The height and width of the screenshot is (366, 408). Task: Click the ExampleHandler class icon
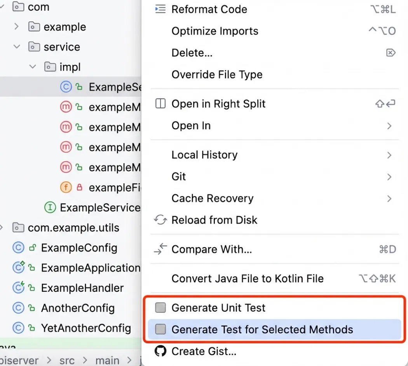point(18,288)
